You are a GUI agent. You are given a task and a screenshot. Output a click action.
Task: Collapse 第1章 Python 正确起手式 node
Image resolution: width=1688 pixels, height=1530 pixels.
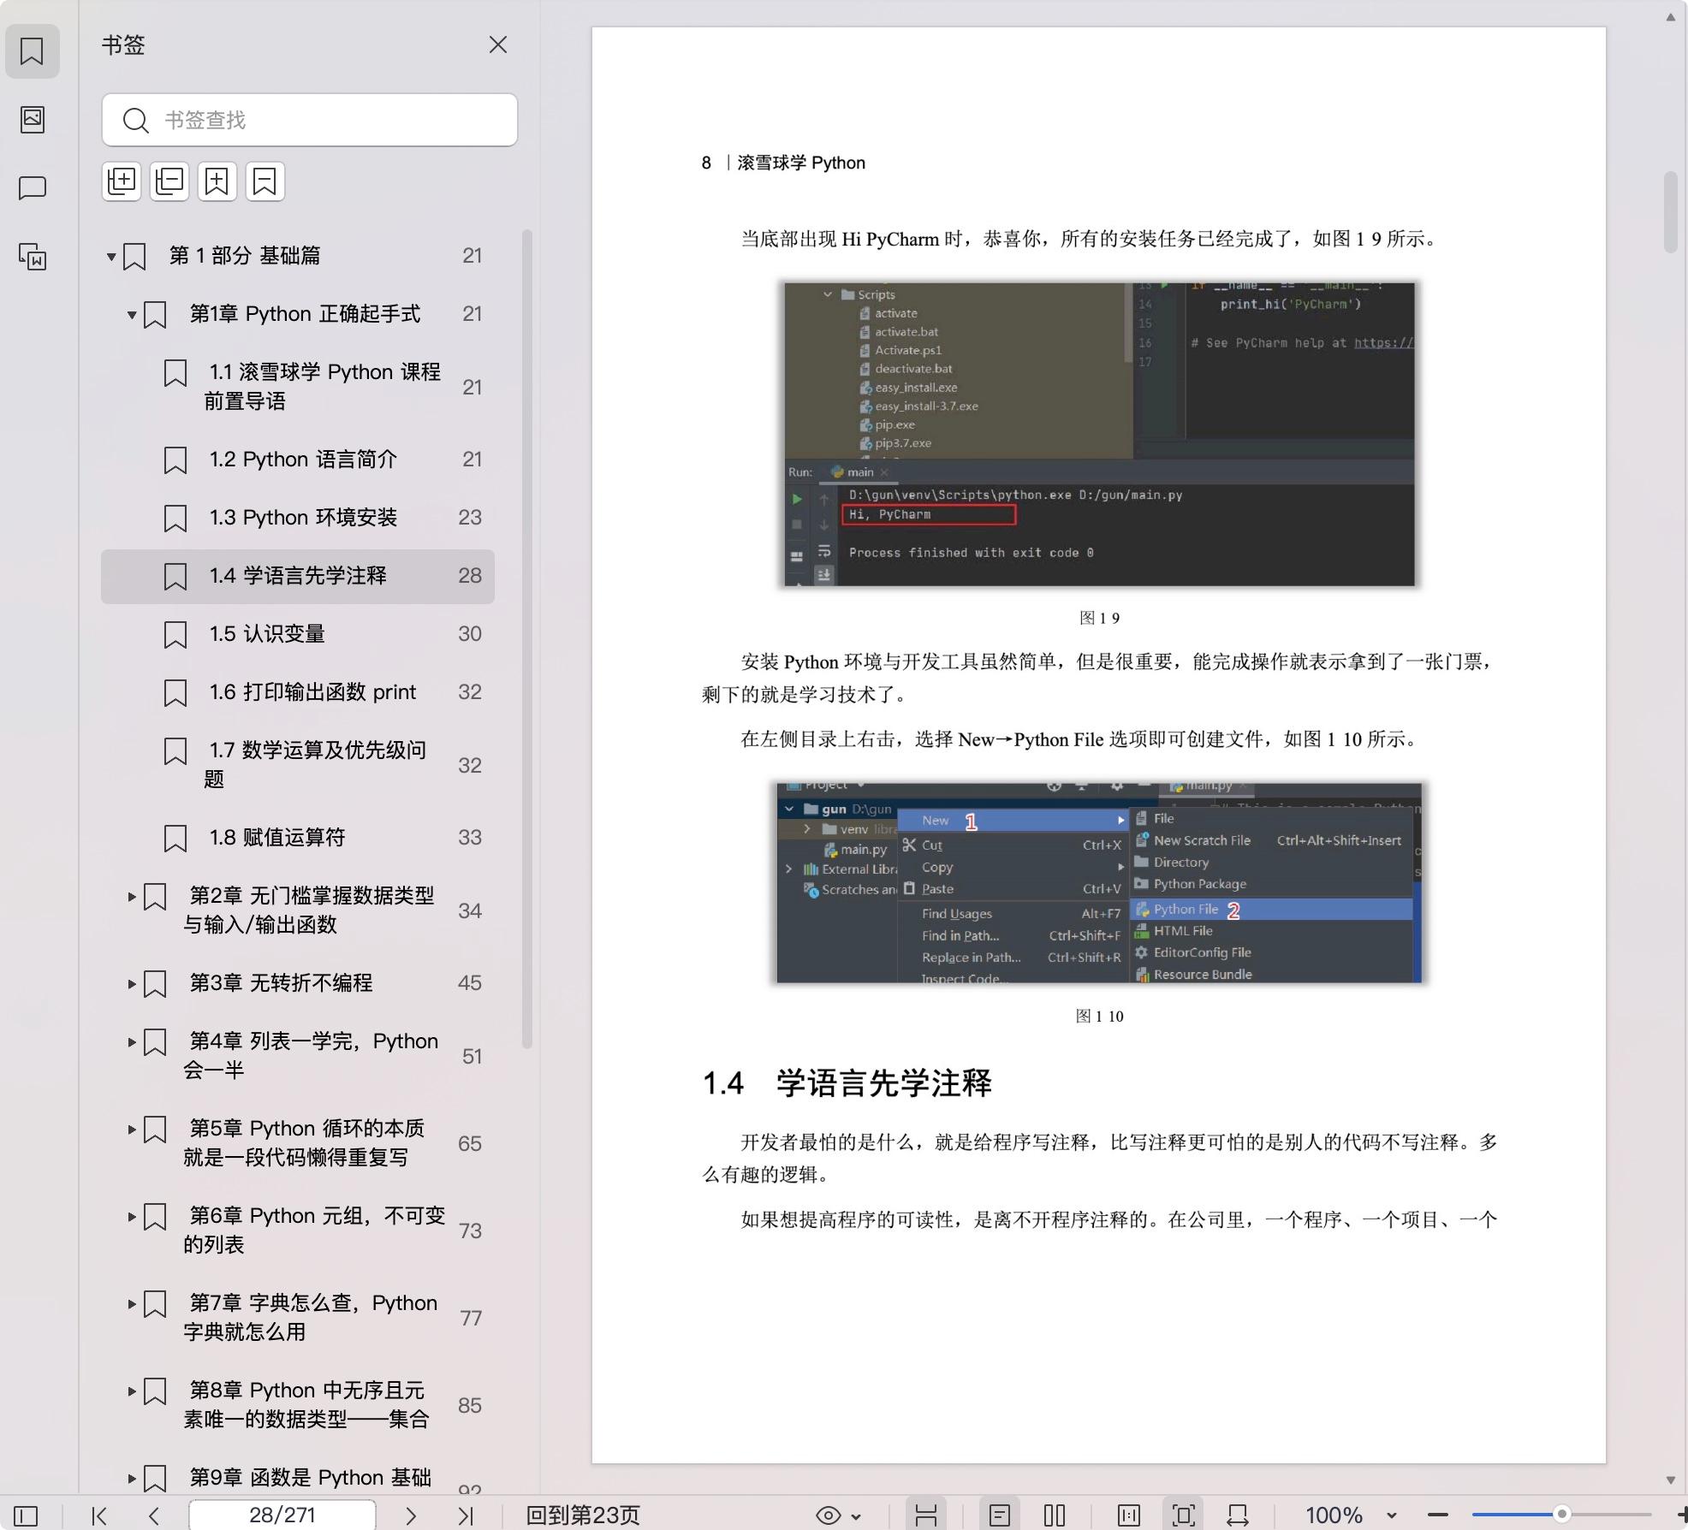(x=132, y=314)
